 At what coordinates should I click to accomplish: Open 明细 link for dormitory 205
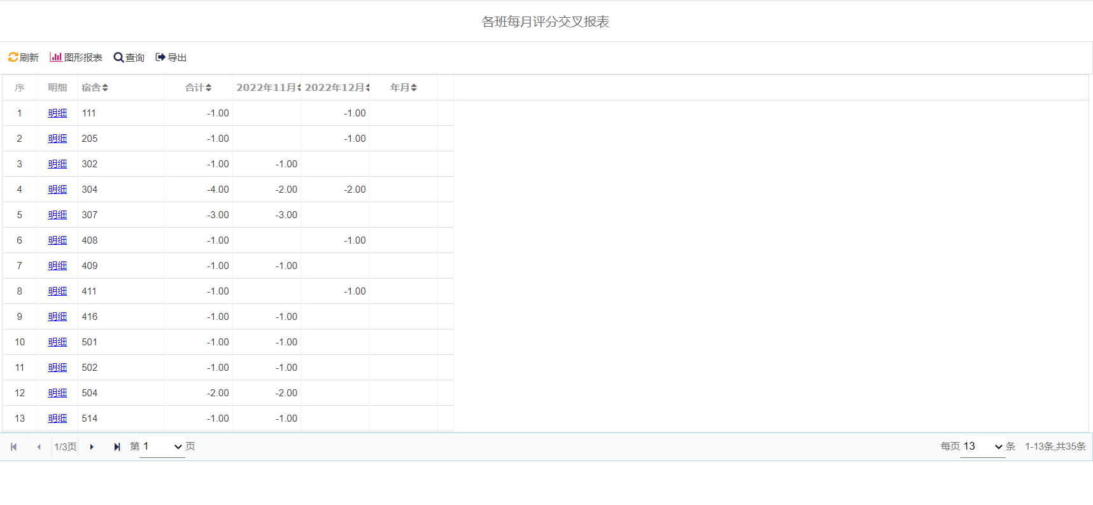point(57,139)
